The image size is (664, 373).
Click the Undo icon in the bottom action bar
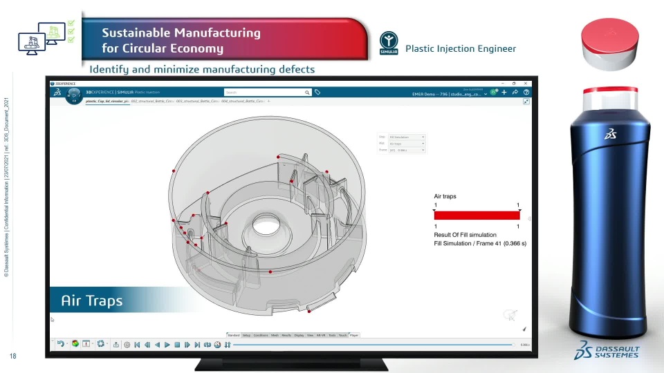61,344
